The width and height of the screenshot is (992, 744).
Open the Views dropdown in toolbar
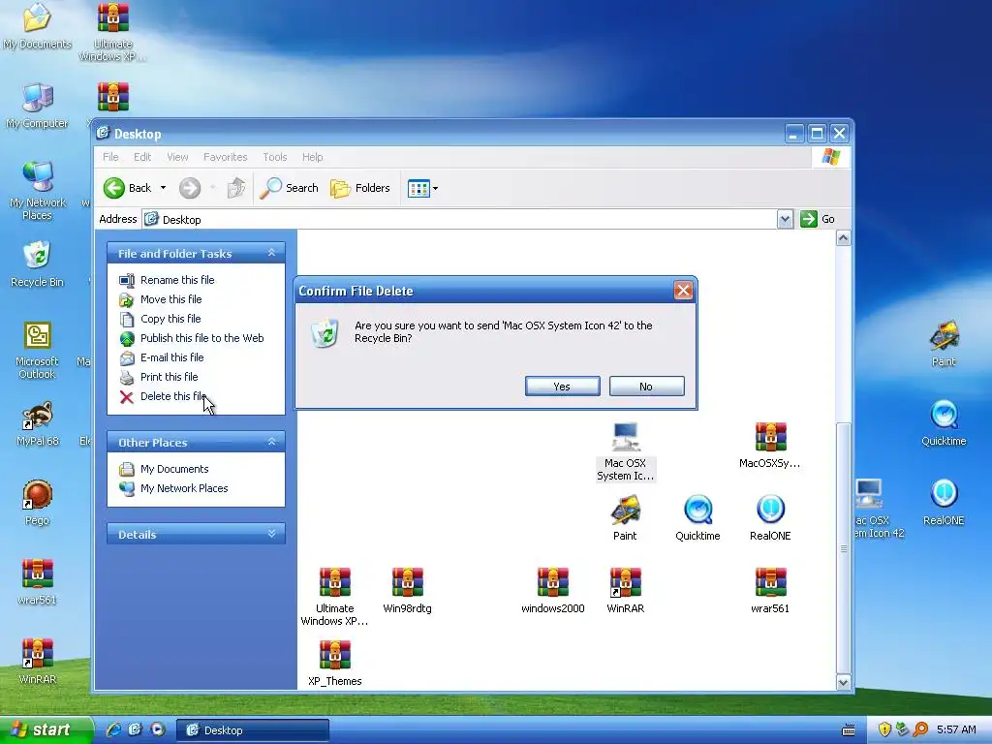(422, 188)
